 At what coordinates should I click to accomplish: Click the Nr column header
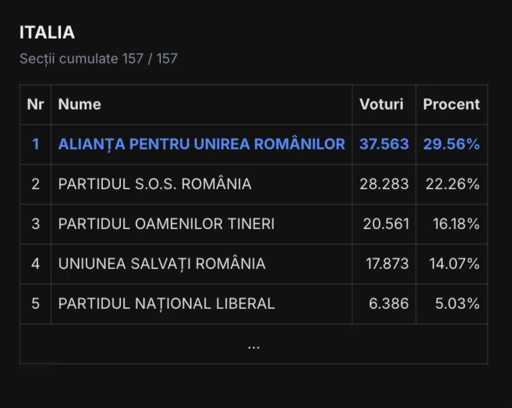click(36, 105)
